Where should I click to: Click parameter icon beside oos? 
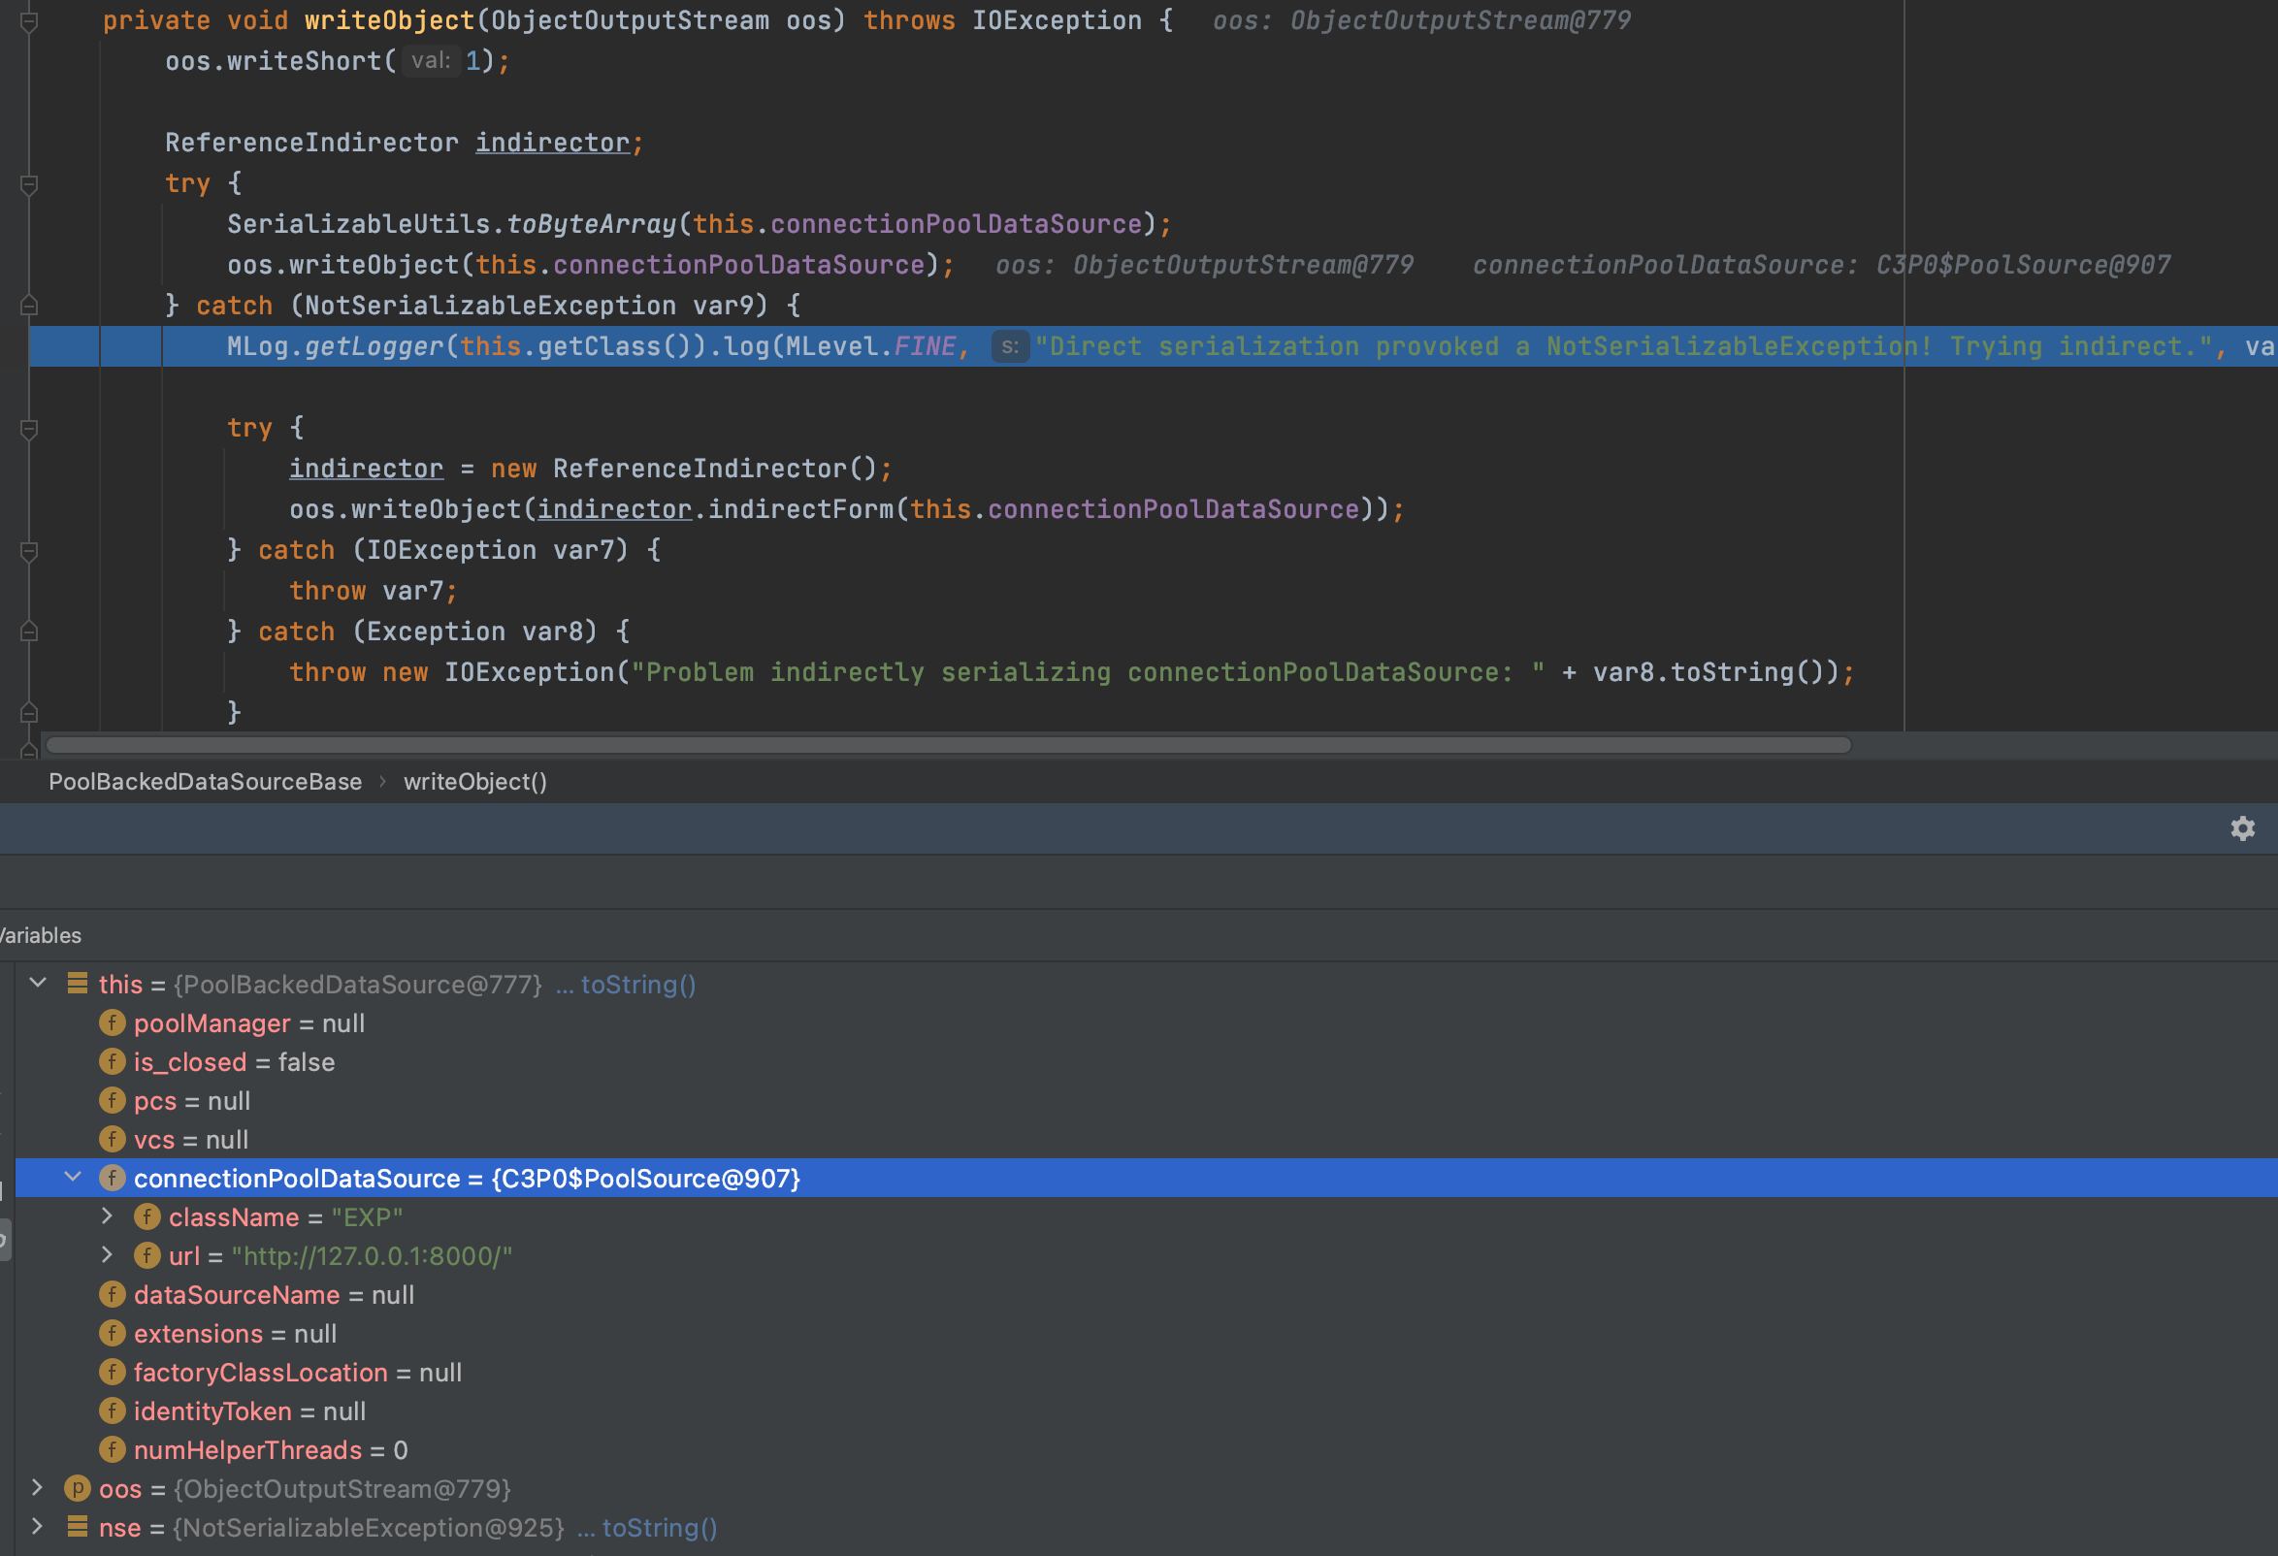[78, 1488]
